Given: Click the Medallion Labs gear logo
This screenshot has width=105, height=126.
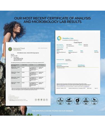Looking at the screenshot, I should pos(59,38).
